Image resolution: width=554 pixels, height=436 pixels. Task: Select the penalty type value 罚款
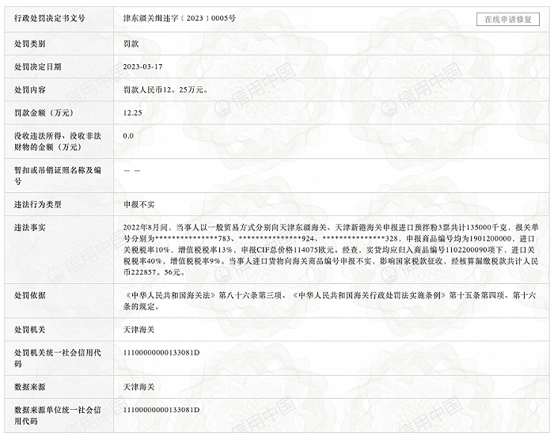click(x=131, y=44)
